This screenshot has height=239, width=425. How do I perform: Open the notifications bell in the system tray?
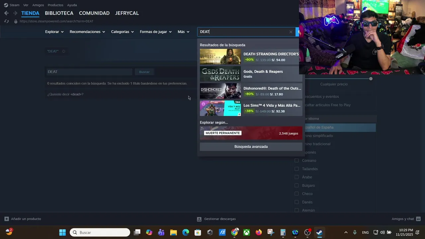(x=417, y=232)
